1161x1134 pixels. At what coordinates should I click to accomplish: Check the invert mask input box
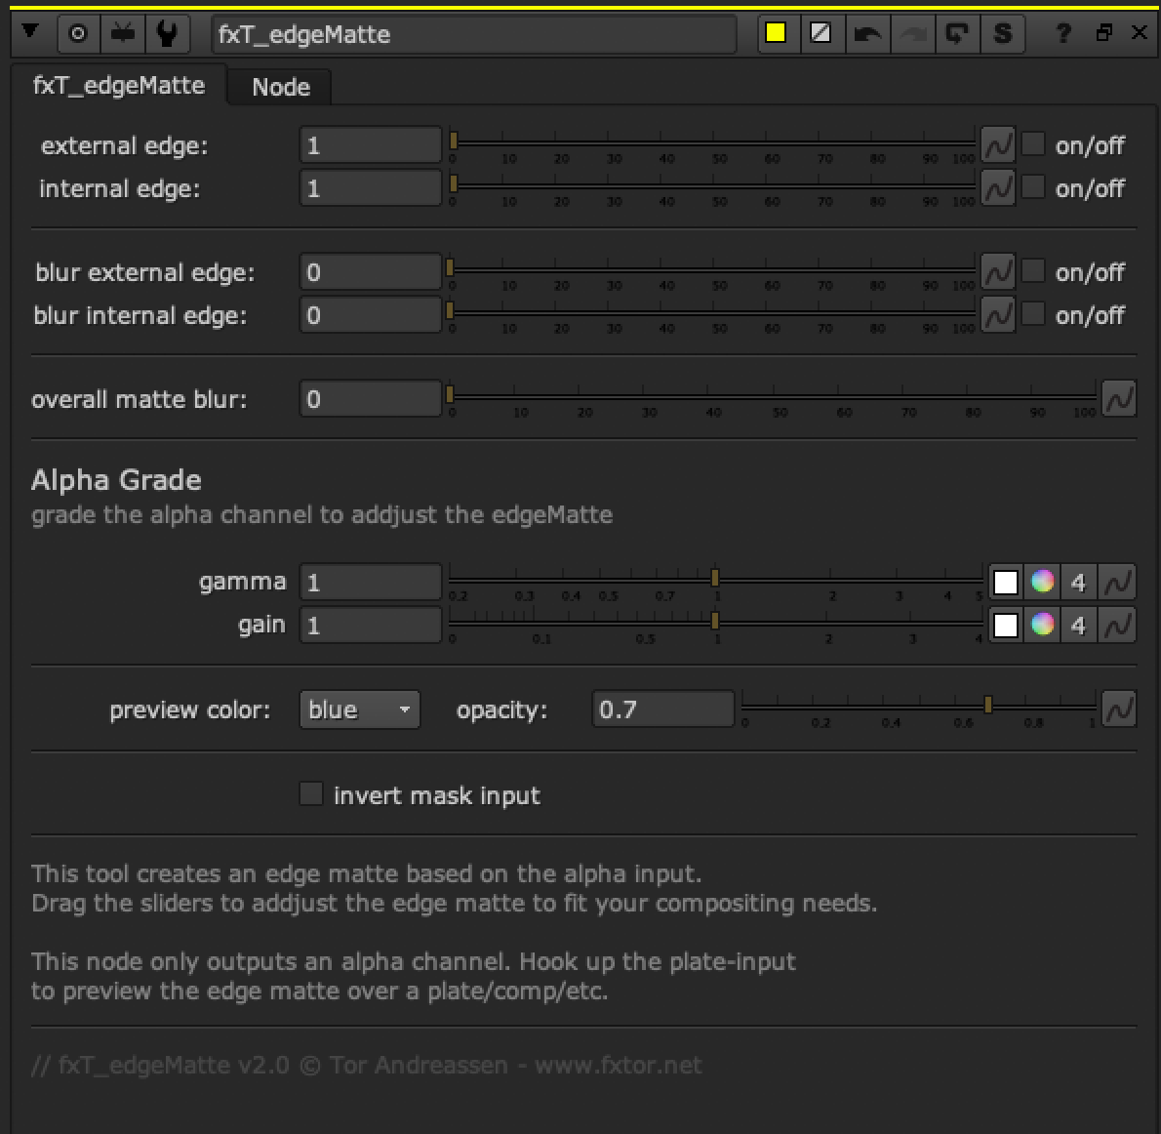[x=311, y=794]
